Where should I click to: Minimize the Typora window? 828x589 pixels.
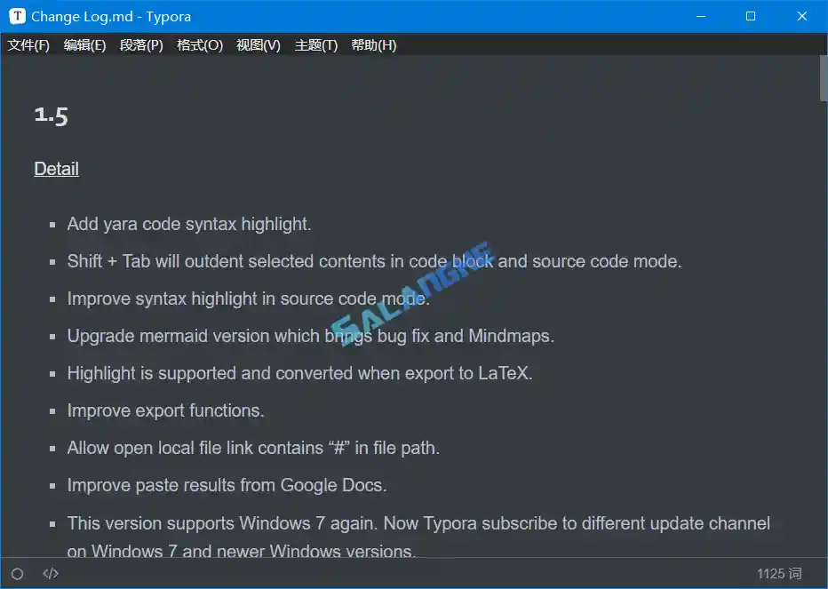(701, 16)
